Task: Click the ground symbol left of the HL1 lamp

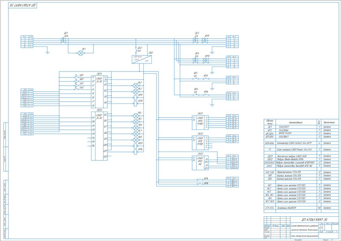Action: [47, 53]
